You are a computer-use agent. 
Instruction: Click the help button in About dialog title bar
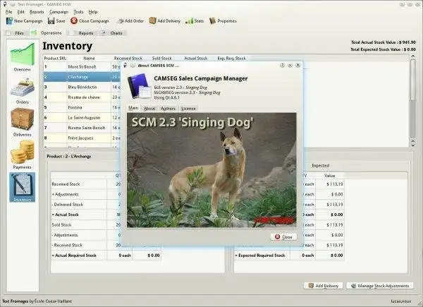tap(282, 66)
